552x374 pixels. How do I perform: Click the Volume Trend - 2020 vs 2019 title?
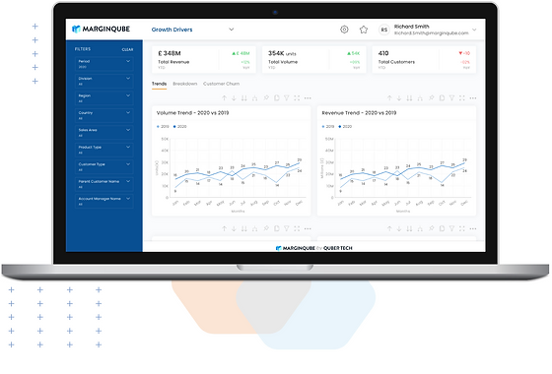[192, 113]
